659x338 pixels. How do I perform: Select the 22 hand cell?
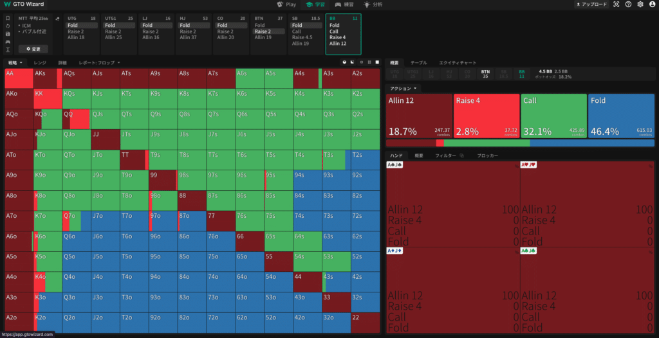(366, 323)
